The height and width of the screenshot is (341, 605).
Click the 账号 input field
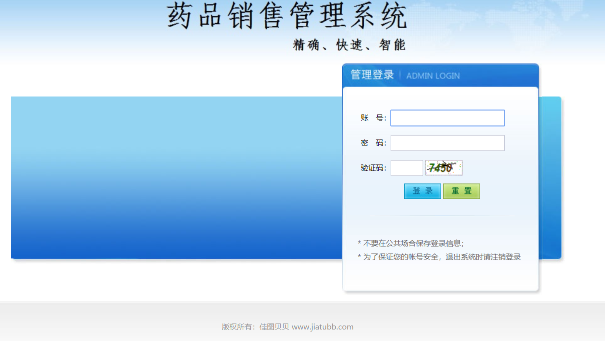point(447,117)
